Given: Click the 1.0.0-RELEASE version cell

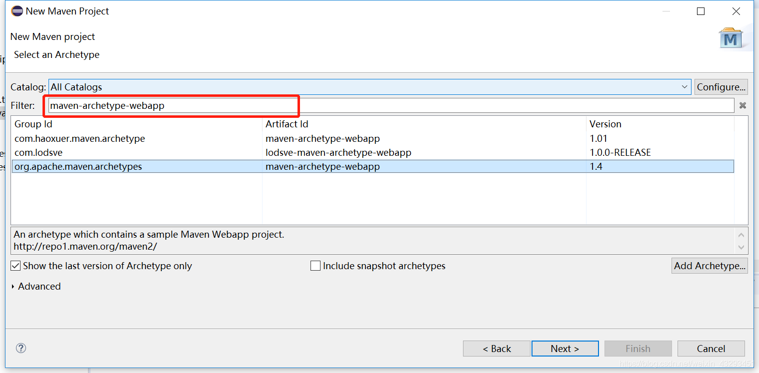Looking at the screenshot, I should point(620,152).
